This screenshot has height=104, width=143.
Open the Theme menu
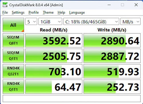pos(48,13)
